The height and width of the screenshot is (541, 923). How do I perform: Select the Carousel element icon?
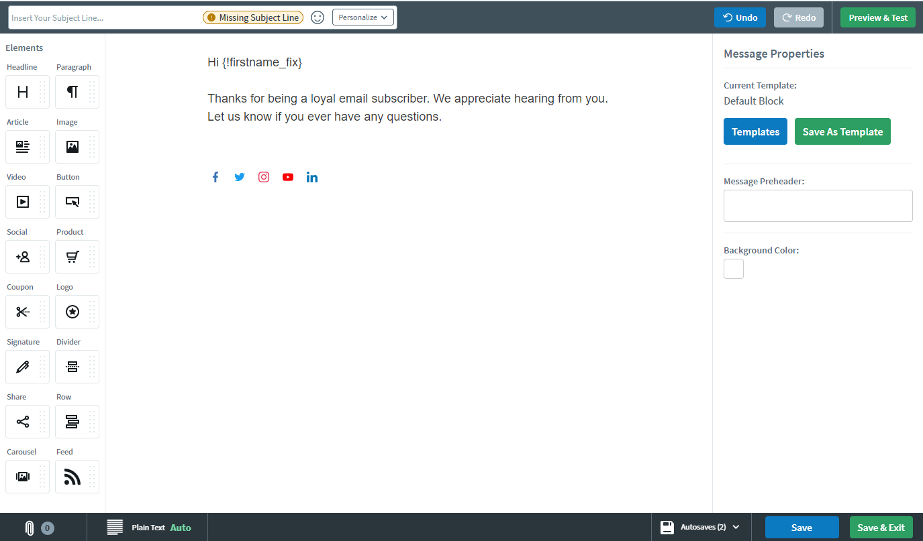coord(23,477)
